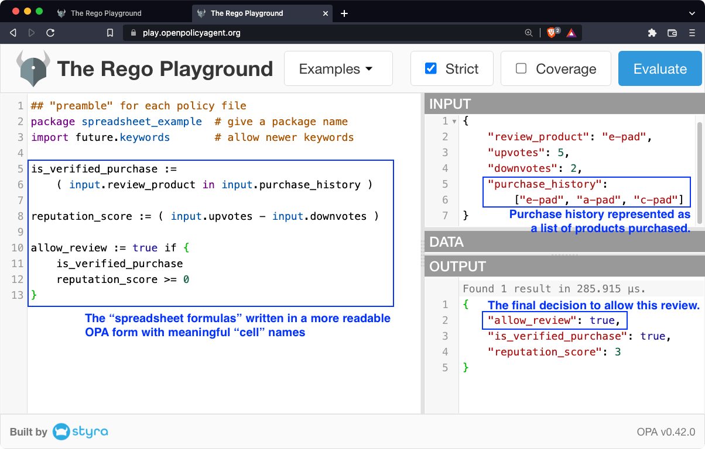Open the browser hamburger menu
The width and height of the screenshot is (705, 449).
(692, 33)
